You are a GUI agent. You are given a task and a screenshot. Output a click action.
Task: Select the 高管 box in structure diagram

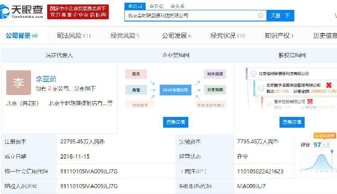coord(136,90)
